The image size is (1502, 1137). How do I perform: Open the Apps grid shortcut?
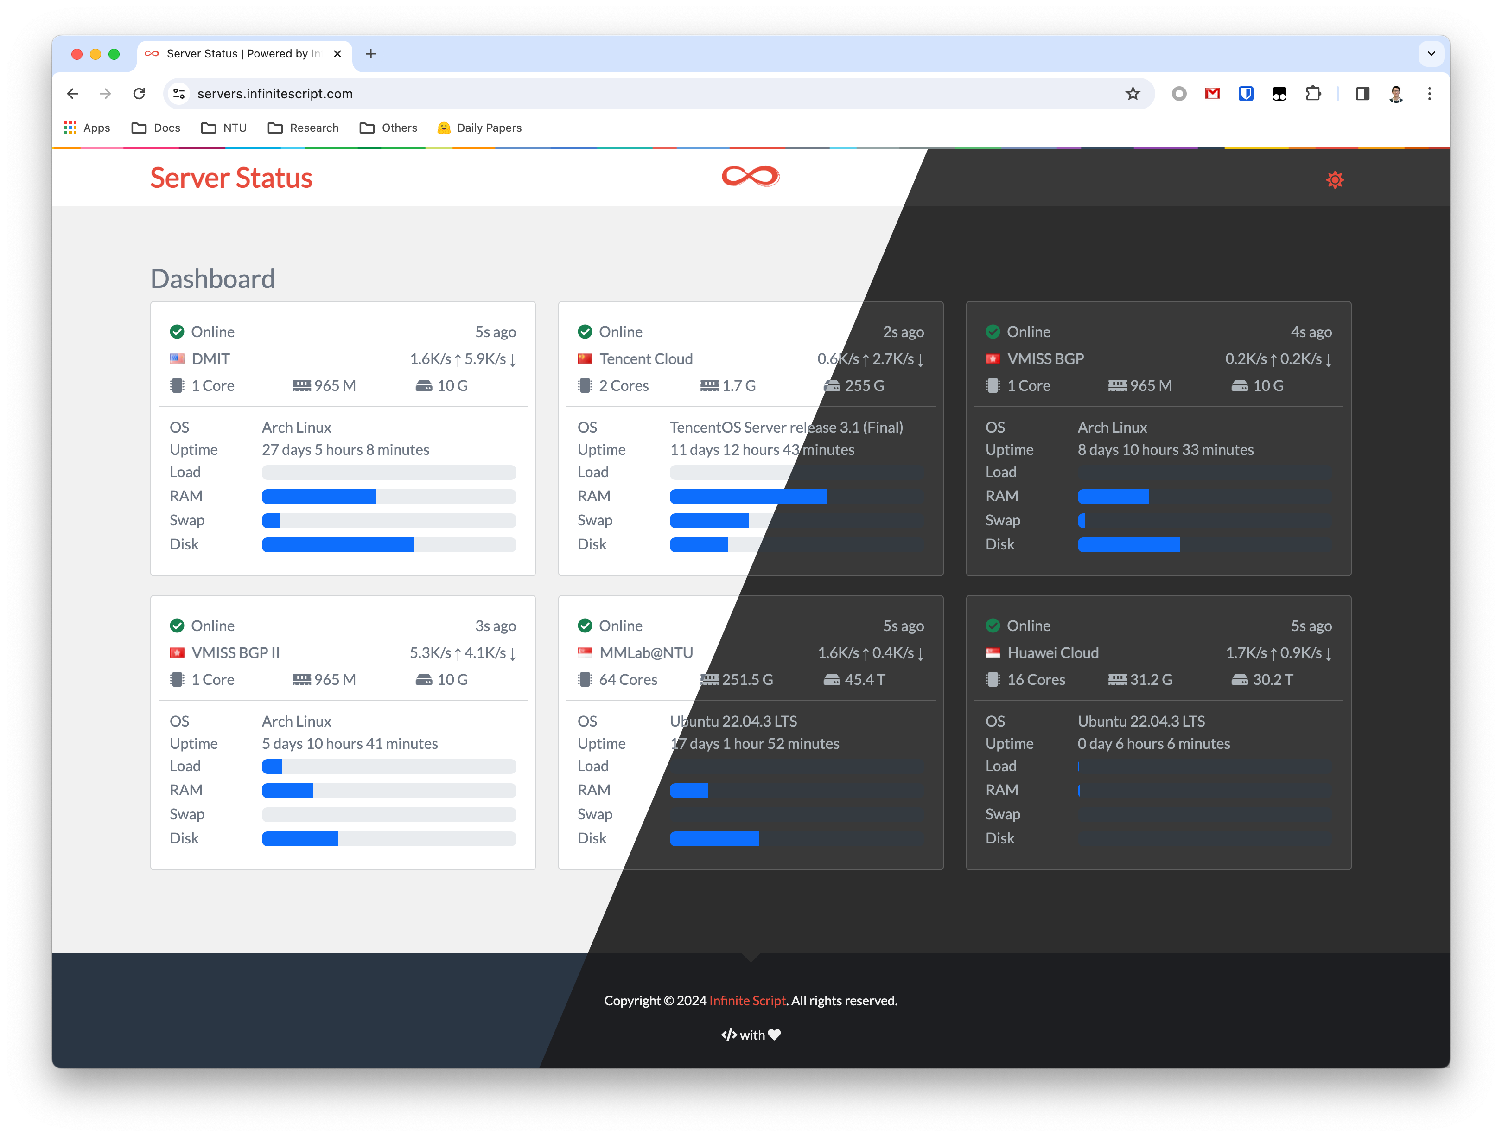tap(87, 128)
